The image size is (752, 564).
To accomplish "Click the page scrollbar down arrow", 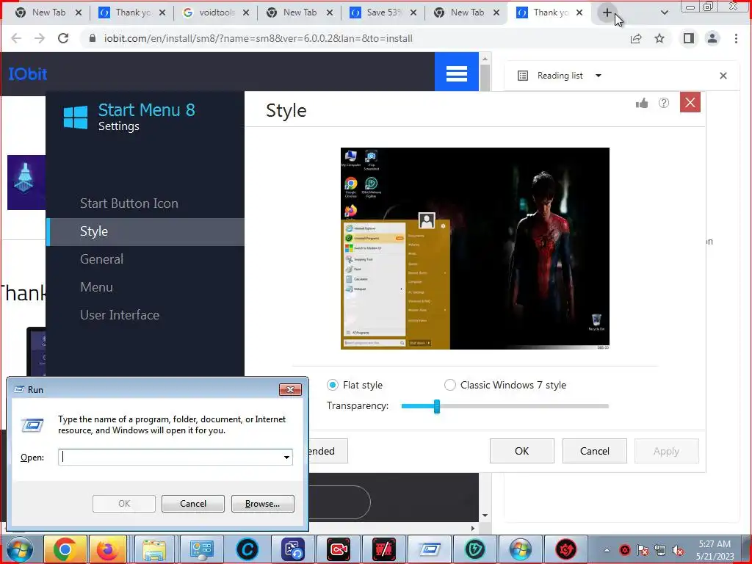I will pyautogui.click(x=485, y=516).
